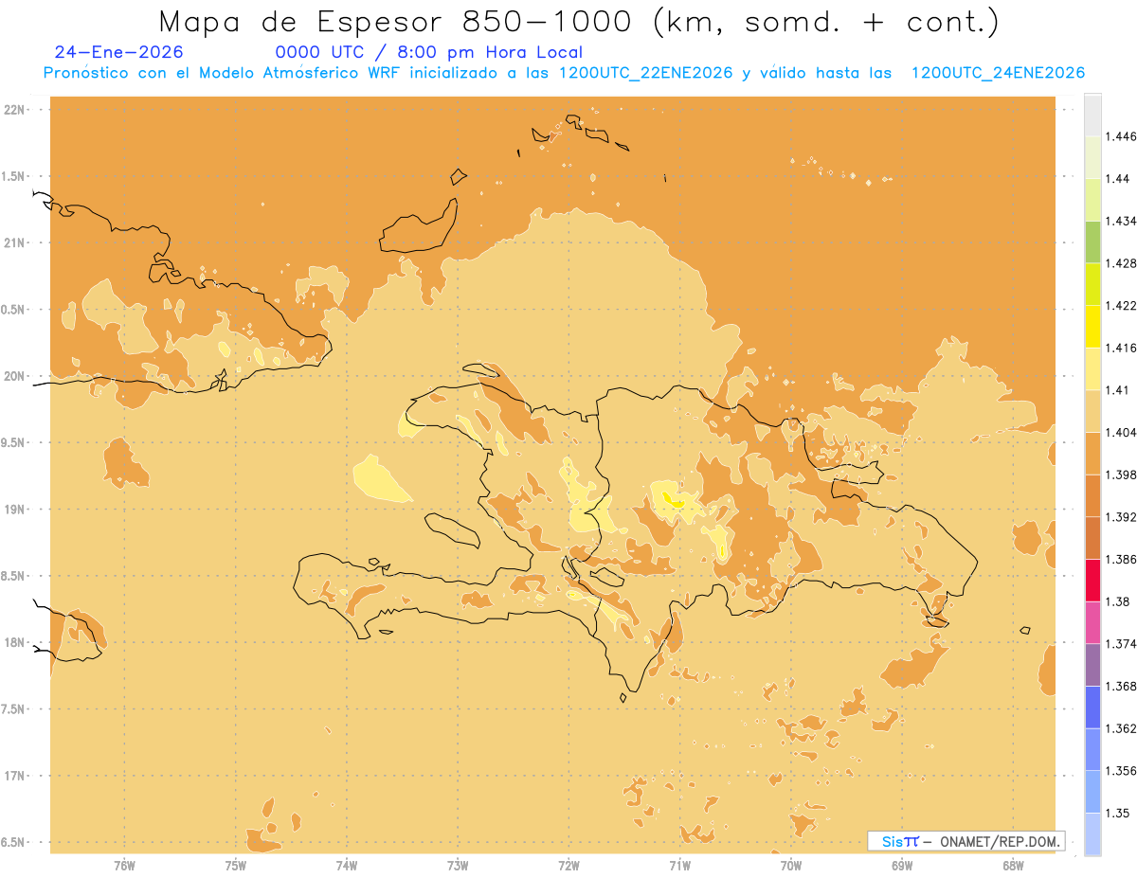Click the '0000 UTC / 8:00 pm Hora Local' text

429,53
